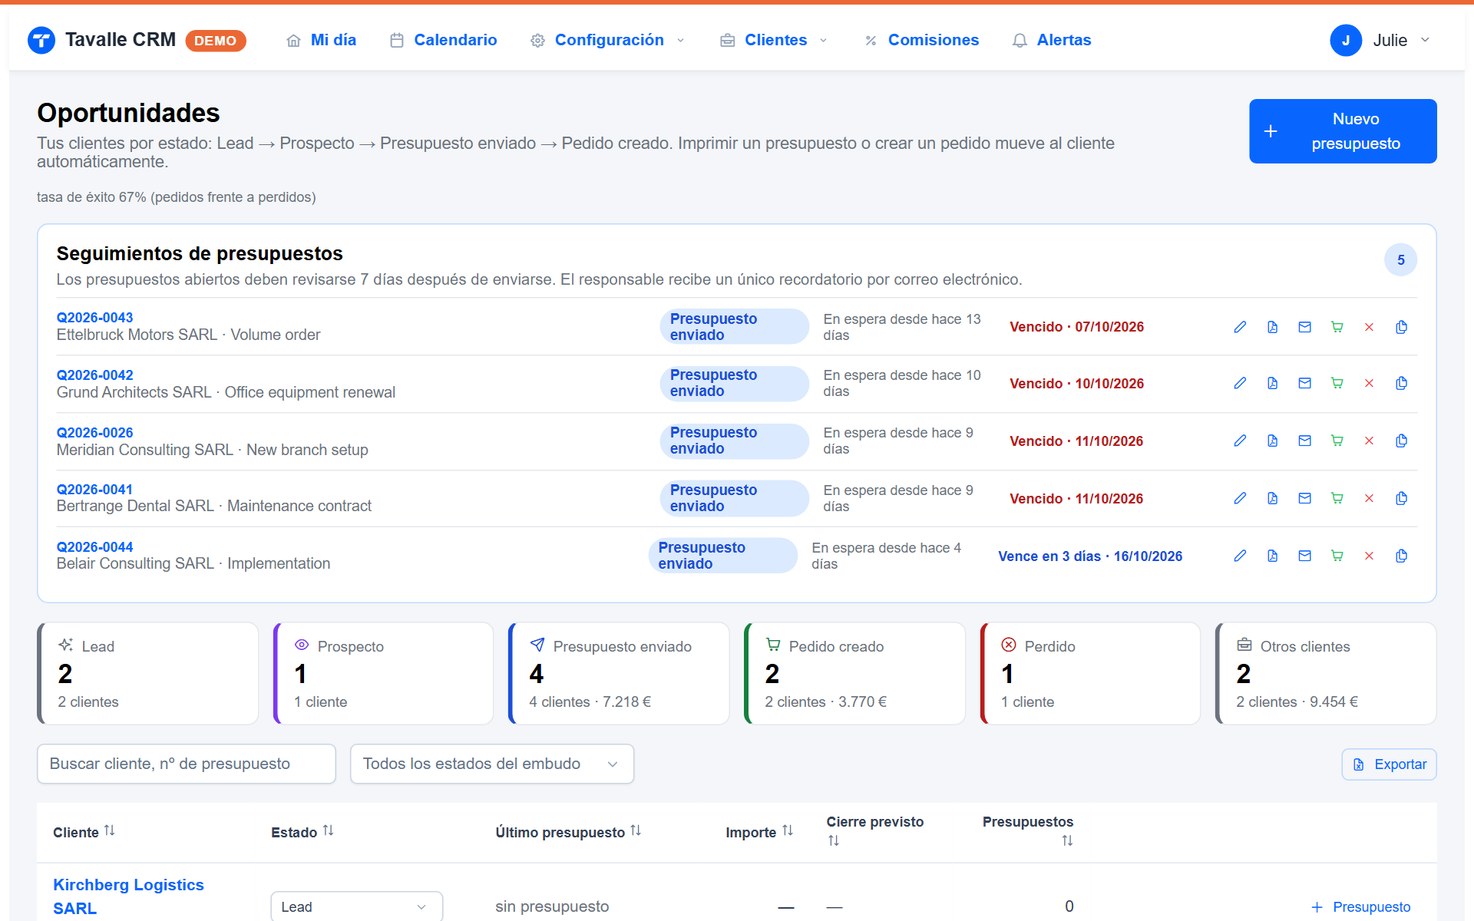Open PDF icon for Q2026-0043

(1272, 327)
